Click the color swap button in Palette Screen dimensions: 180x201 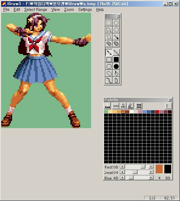tap(116, 106)
